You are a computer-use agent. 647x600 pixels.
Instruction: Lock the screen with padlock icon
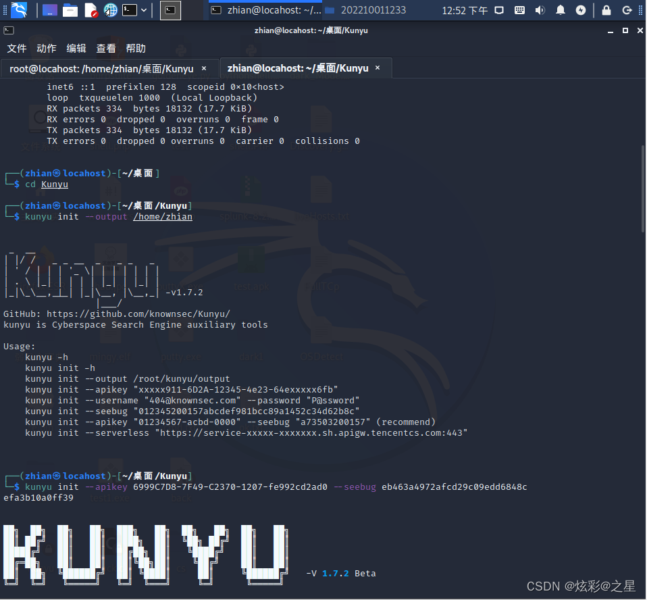pos(606,10)
